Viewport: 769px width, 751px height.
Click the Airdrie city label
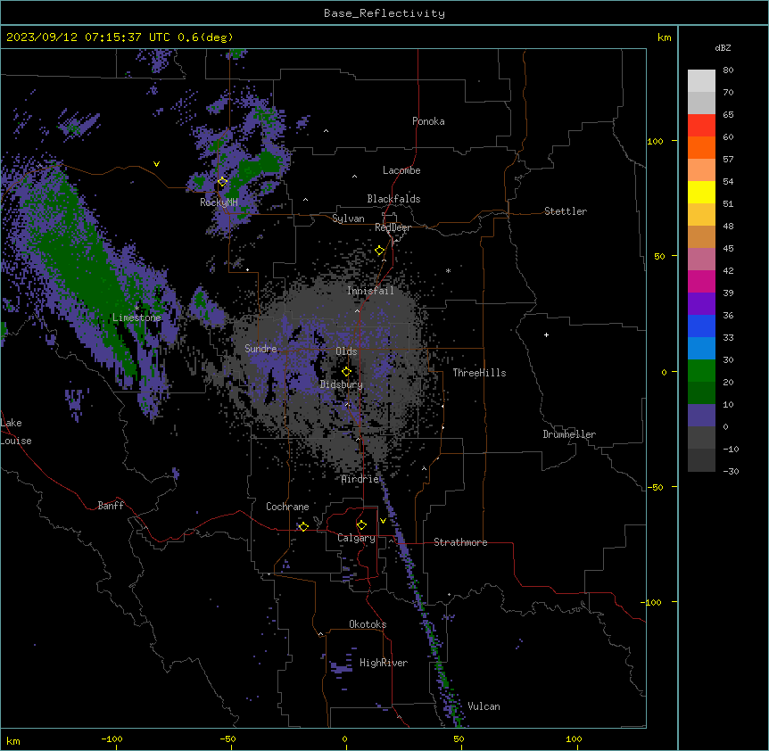tap(360, 479)
